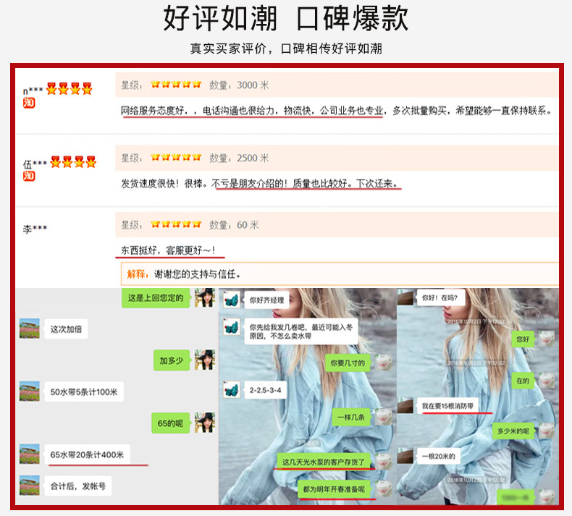572x516 pixels.
Task: Open the avatar beside 我在要15根消防带
Action: click(405, 406)
